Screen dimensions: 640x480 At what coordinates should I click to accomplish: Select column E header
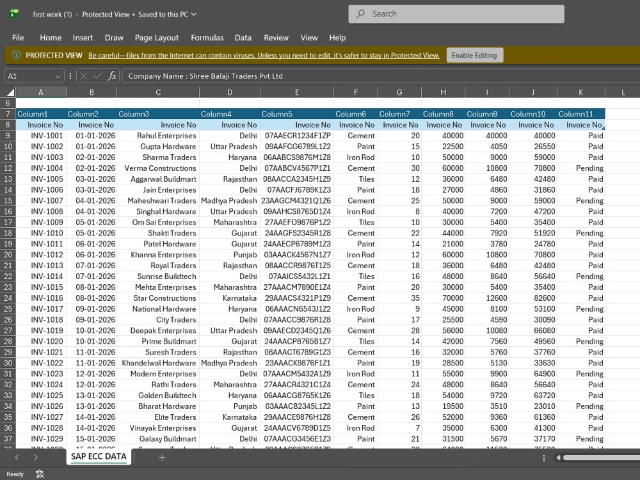point(297,92)
